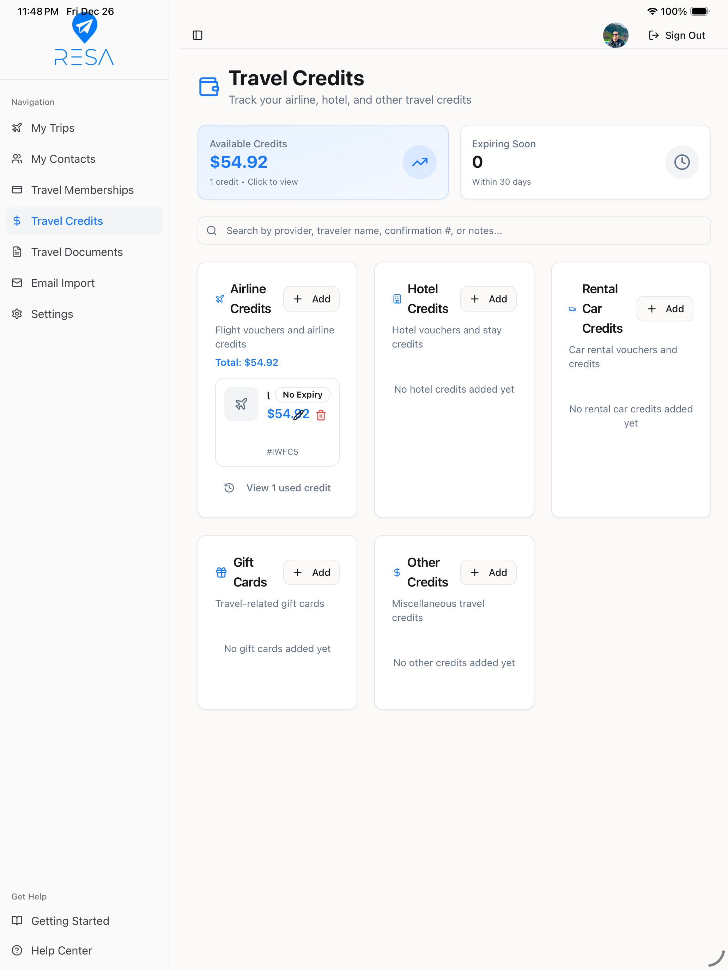The image size is (728, 970).
Task: Click the Travel Documents file icon
Action: [x=17, y=252]
